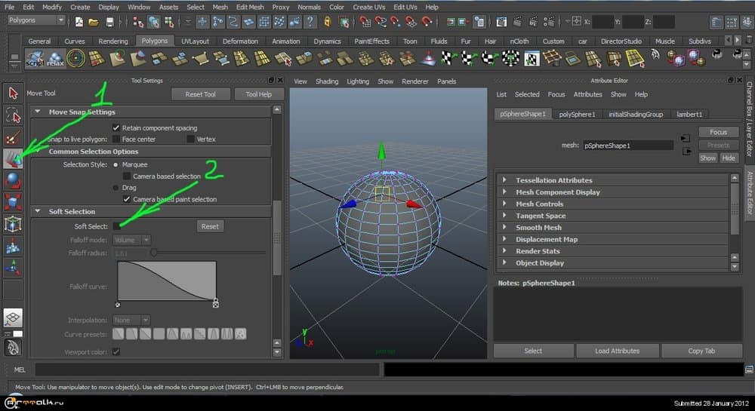Switch to the lambert1 tab
The width and height of the screenshot is (755, 411).
[689, 114]
